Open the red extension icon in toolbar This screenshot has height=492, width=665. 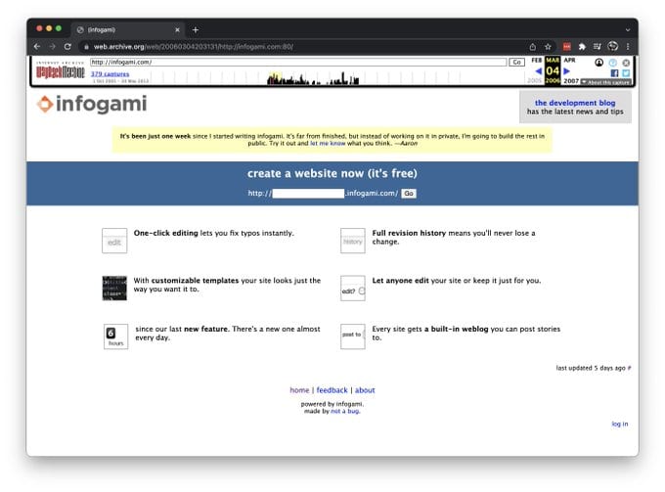(x=566, y=47)
